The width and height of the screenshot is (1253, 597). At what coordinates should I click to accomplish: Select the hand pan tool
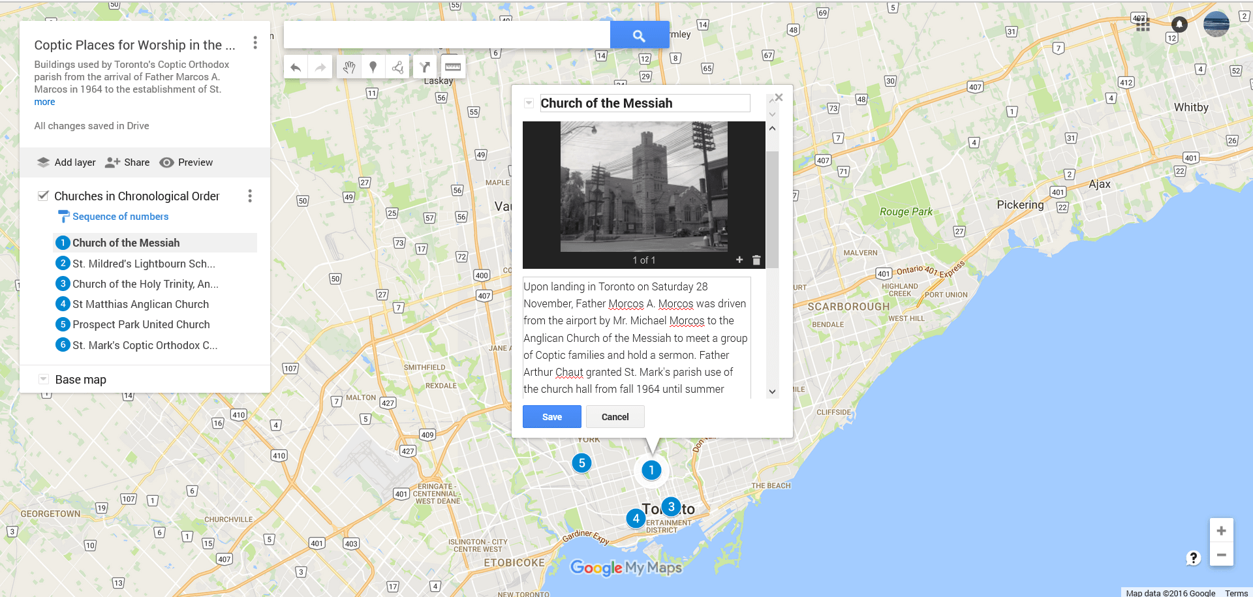click(x=348, y=67)
